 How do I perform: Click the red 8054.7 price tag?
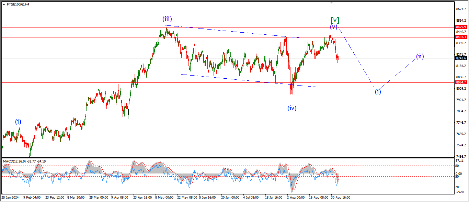click(461, 82)
